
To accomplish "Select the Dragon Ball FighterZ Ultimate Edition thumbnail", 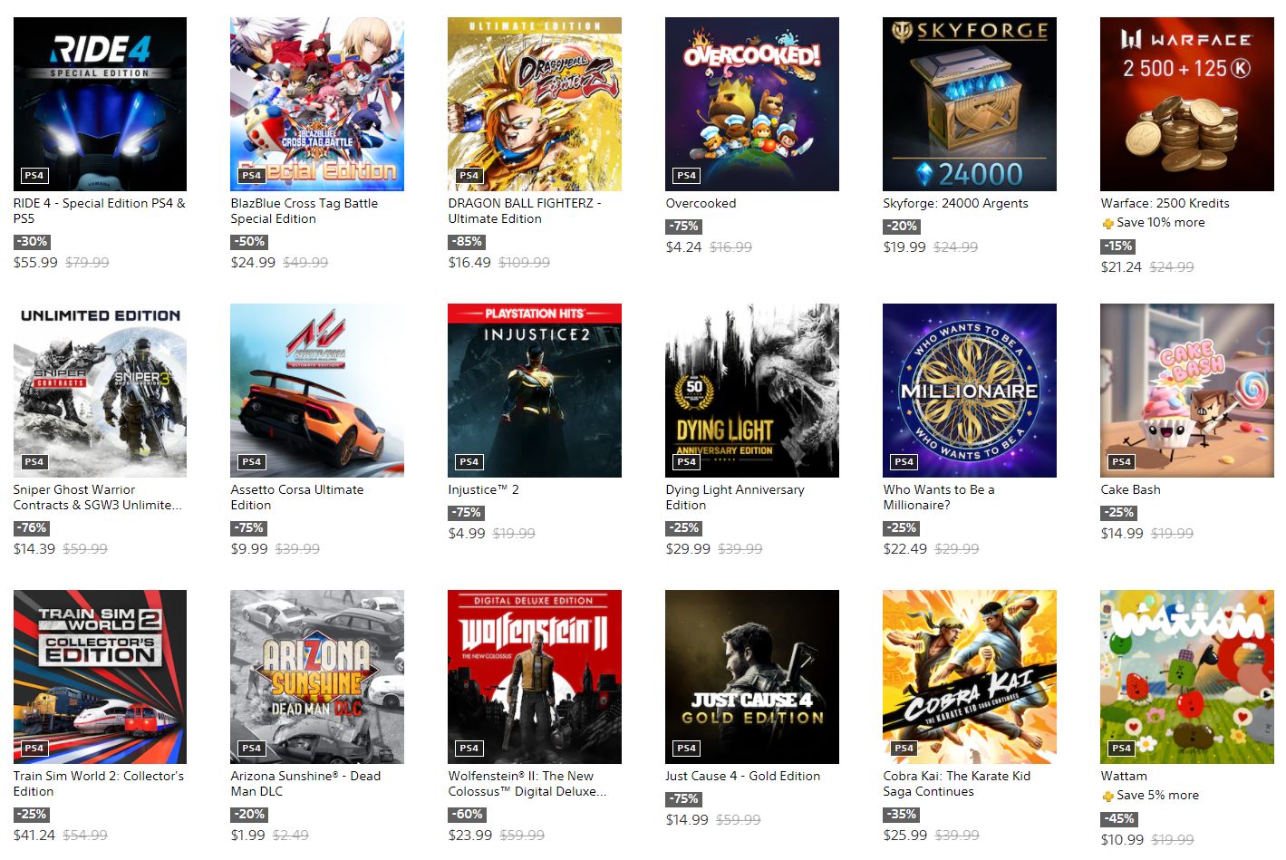I will 535,104.
